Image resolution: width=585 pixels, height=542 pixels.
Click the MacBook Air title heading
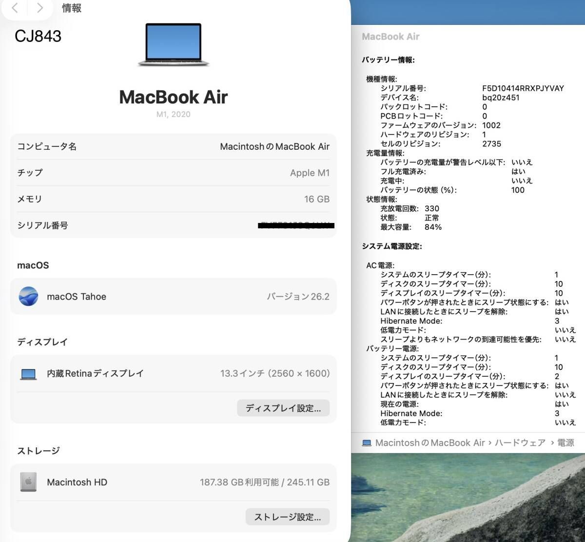coord(174,97)
